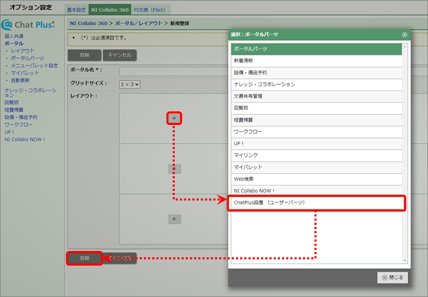Open NI Collabo NOW！ in sidebar
428x297 pixels.
coord(25,140)
